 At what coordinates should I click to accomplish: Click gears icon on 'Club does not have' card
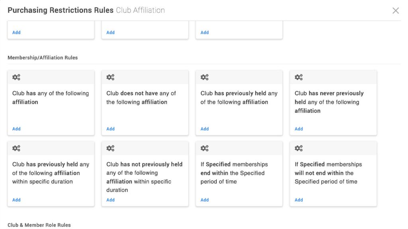110,77
